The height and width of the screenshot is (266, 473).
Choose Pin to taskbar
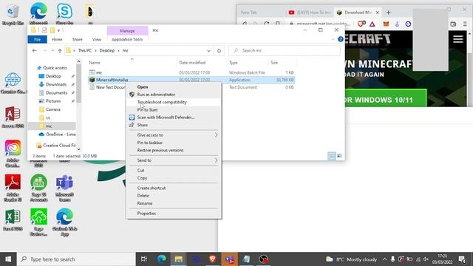(x=174, y=143)
